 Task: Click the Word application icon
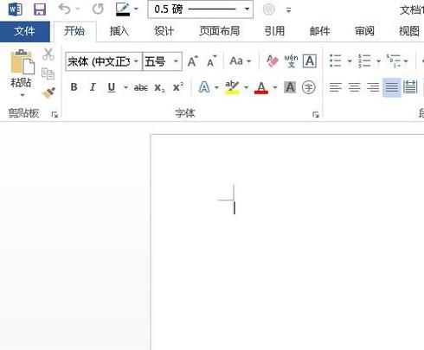tap(15, 10)
